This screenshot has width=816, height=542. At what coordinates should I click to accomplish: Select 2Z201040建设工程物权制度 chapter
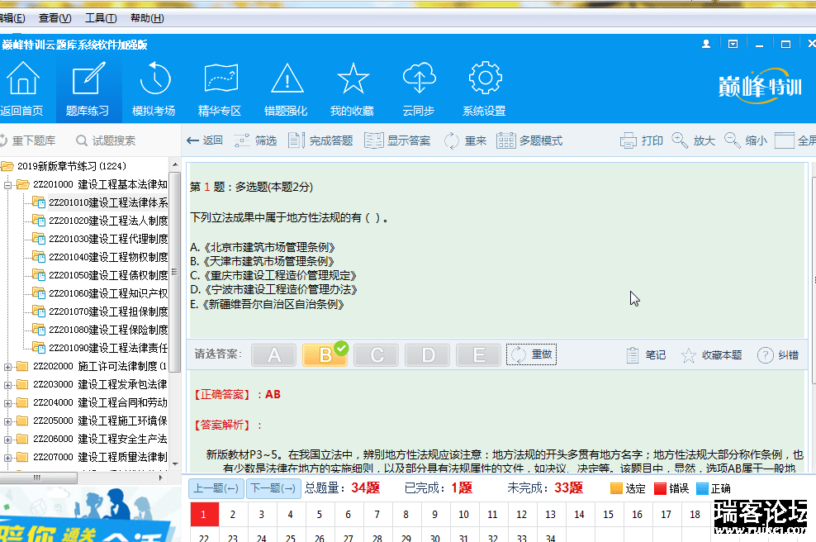pos(108,257)
